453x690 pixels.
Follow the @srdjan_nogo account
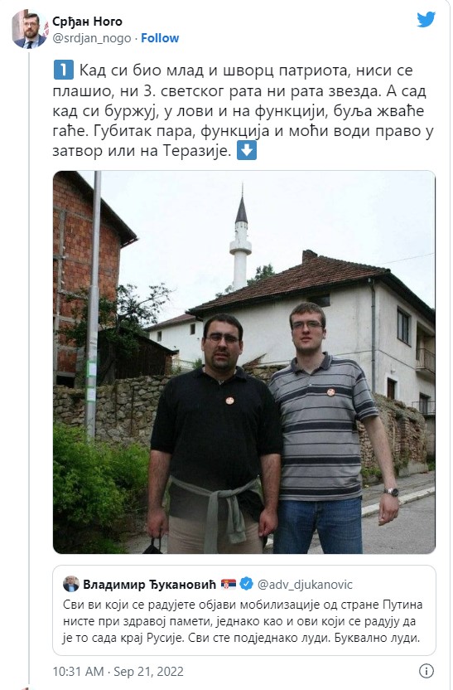pos(160,38)
